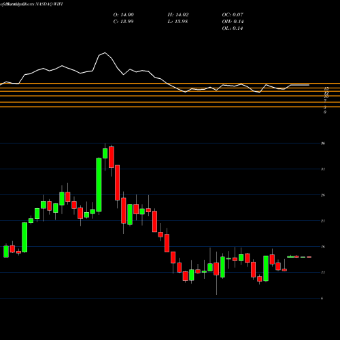Click the 31 price axis label

[323, 169]
